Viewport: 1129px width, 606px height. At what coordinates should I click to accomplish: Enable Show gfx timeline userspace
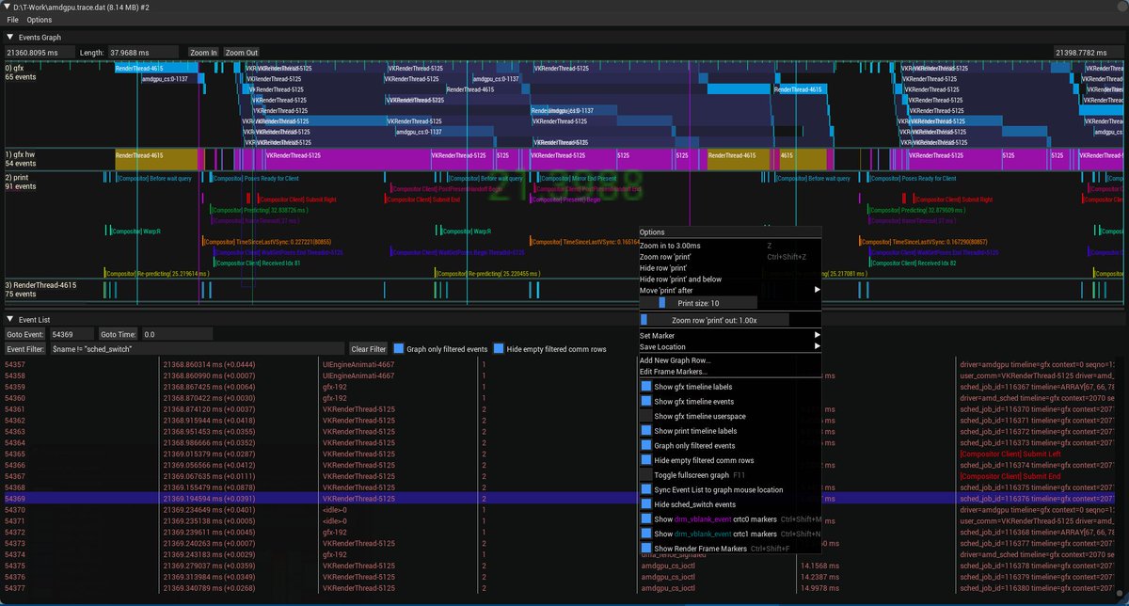(x=645, y=416)
